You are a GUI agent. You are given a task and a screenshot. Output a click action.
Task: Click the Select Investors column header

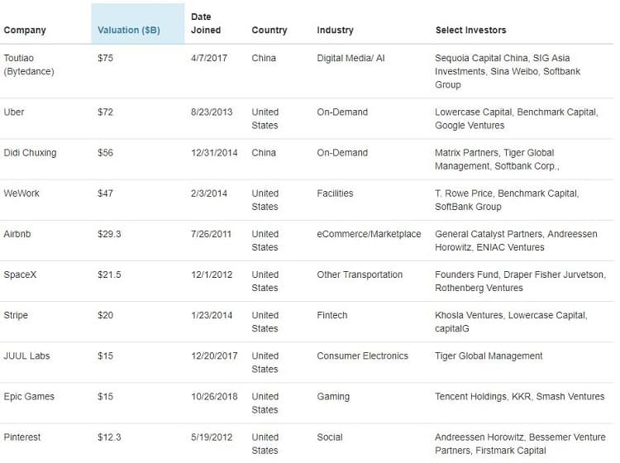click(470, 31)
